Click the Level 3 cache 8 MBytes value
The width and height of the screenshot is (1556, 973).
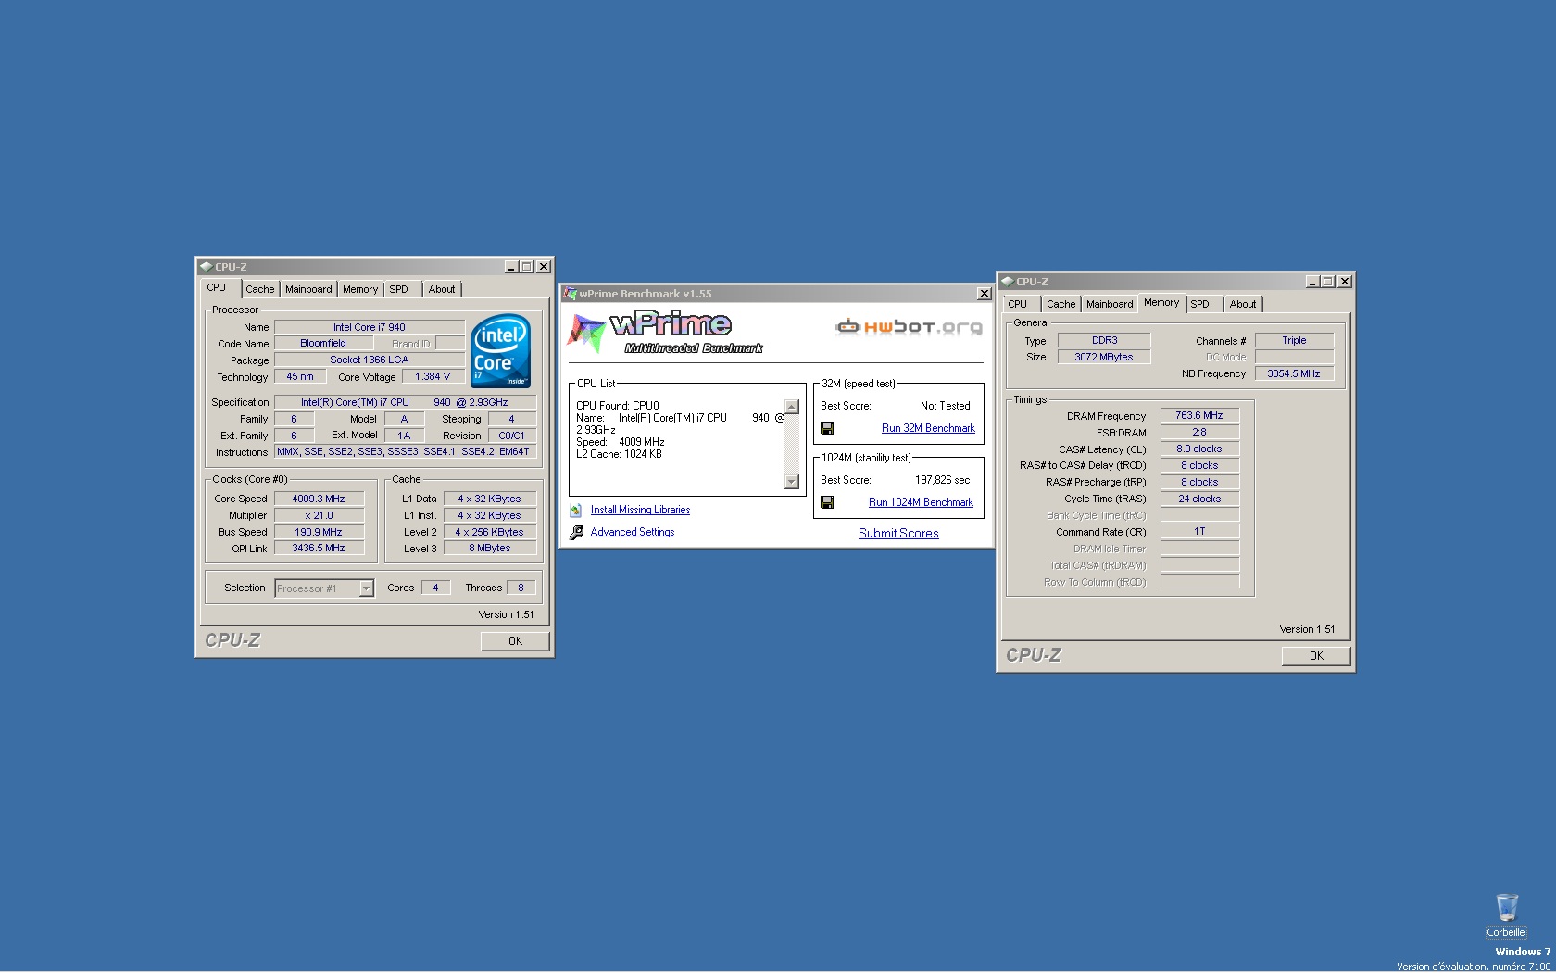tap(489, 549)
